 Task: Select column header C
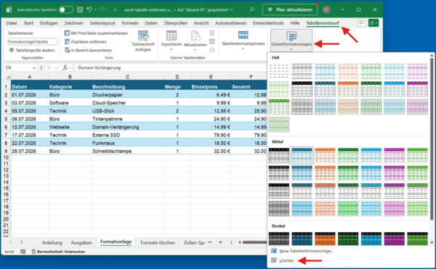point(127,77)
